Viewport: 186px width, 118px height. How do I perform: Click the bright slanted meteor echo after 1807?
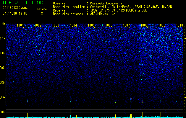[131, 100]
